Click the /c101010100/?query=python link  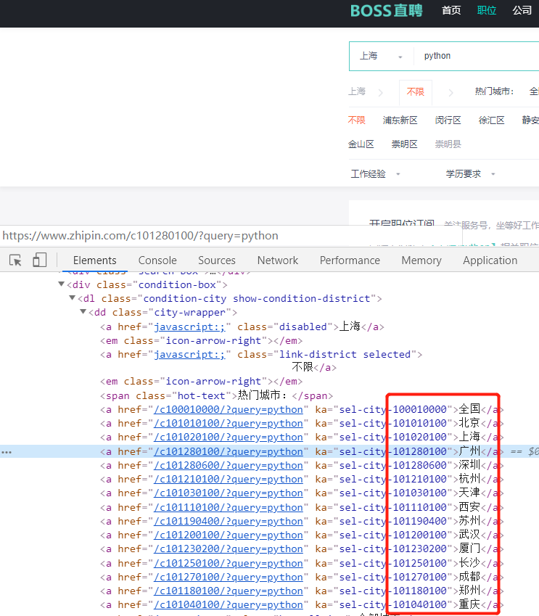coord(229,424)
